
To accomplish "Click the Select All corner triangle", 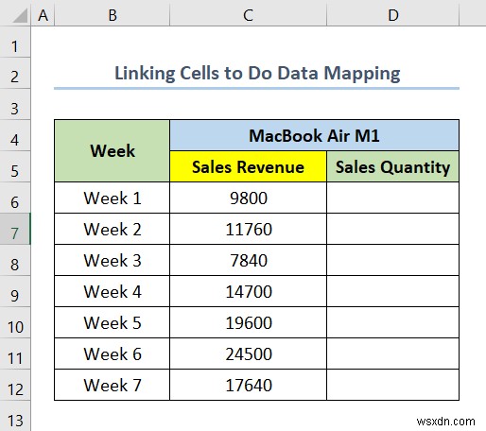I will (x=20, y=15).
